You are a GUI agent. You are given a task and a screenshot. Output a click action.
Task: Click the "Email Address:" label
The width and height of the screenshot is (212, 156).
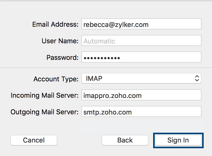click(x=55, y=24)
